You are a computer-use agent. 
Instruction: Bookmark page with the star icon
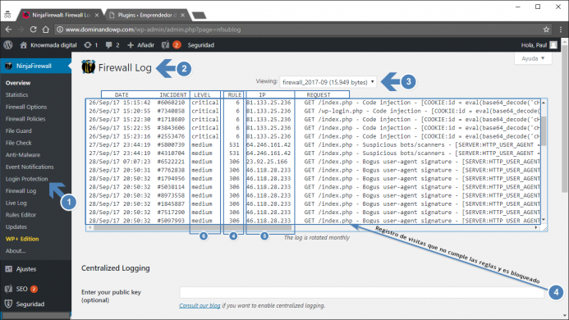[x=546, y=30]
